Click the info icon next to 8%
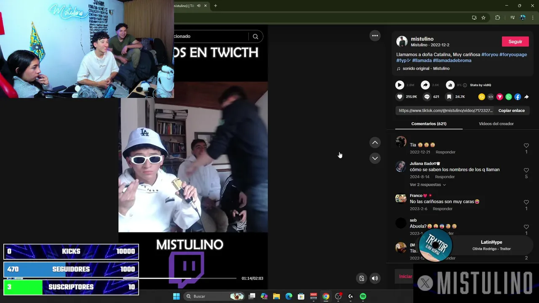The image size is (539, 303). pos(465,85)
